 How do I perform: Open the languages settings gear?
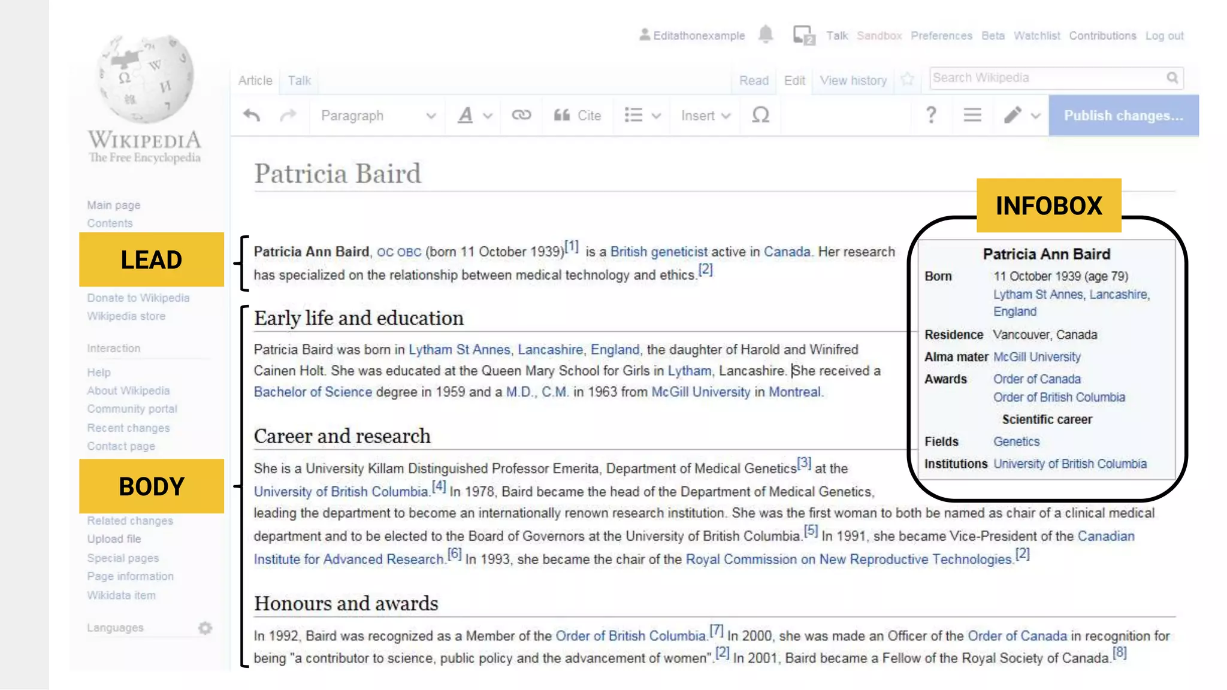coord(205,628)
